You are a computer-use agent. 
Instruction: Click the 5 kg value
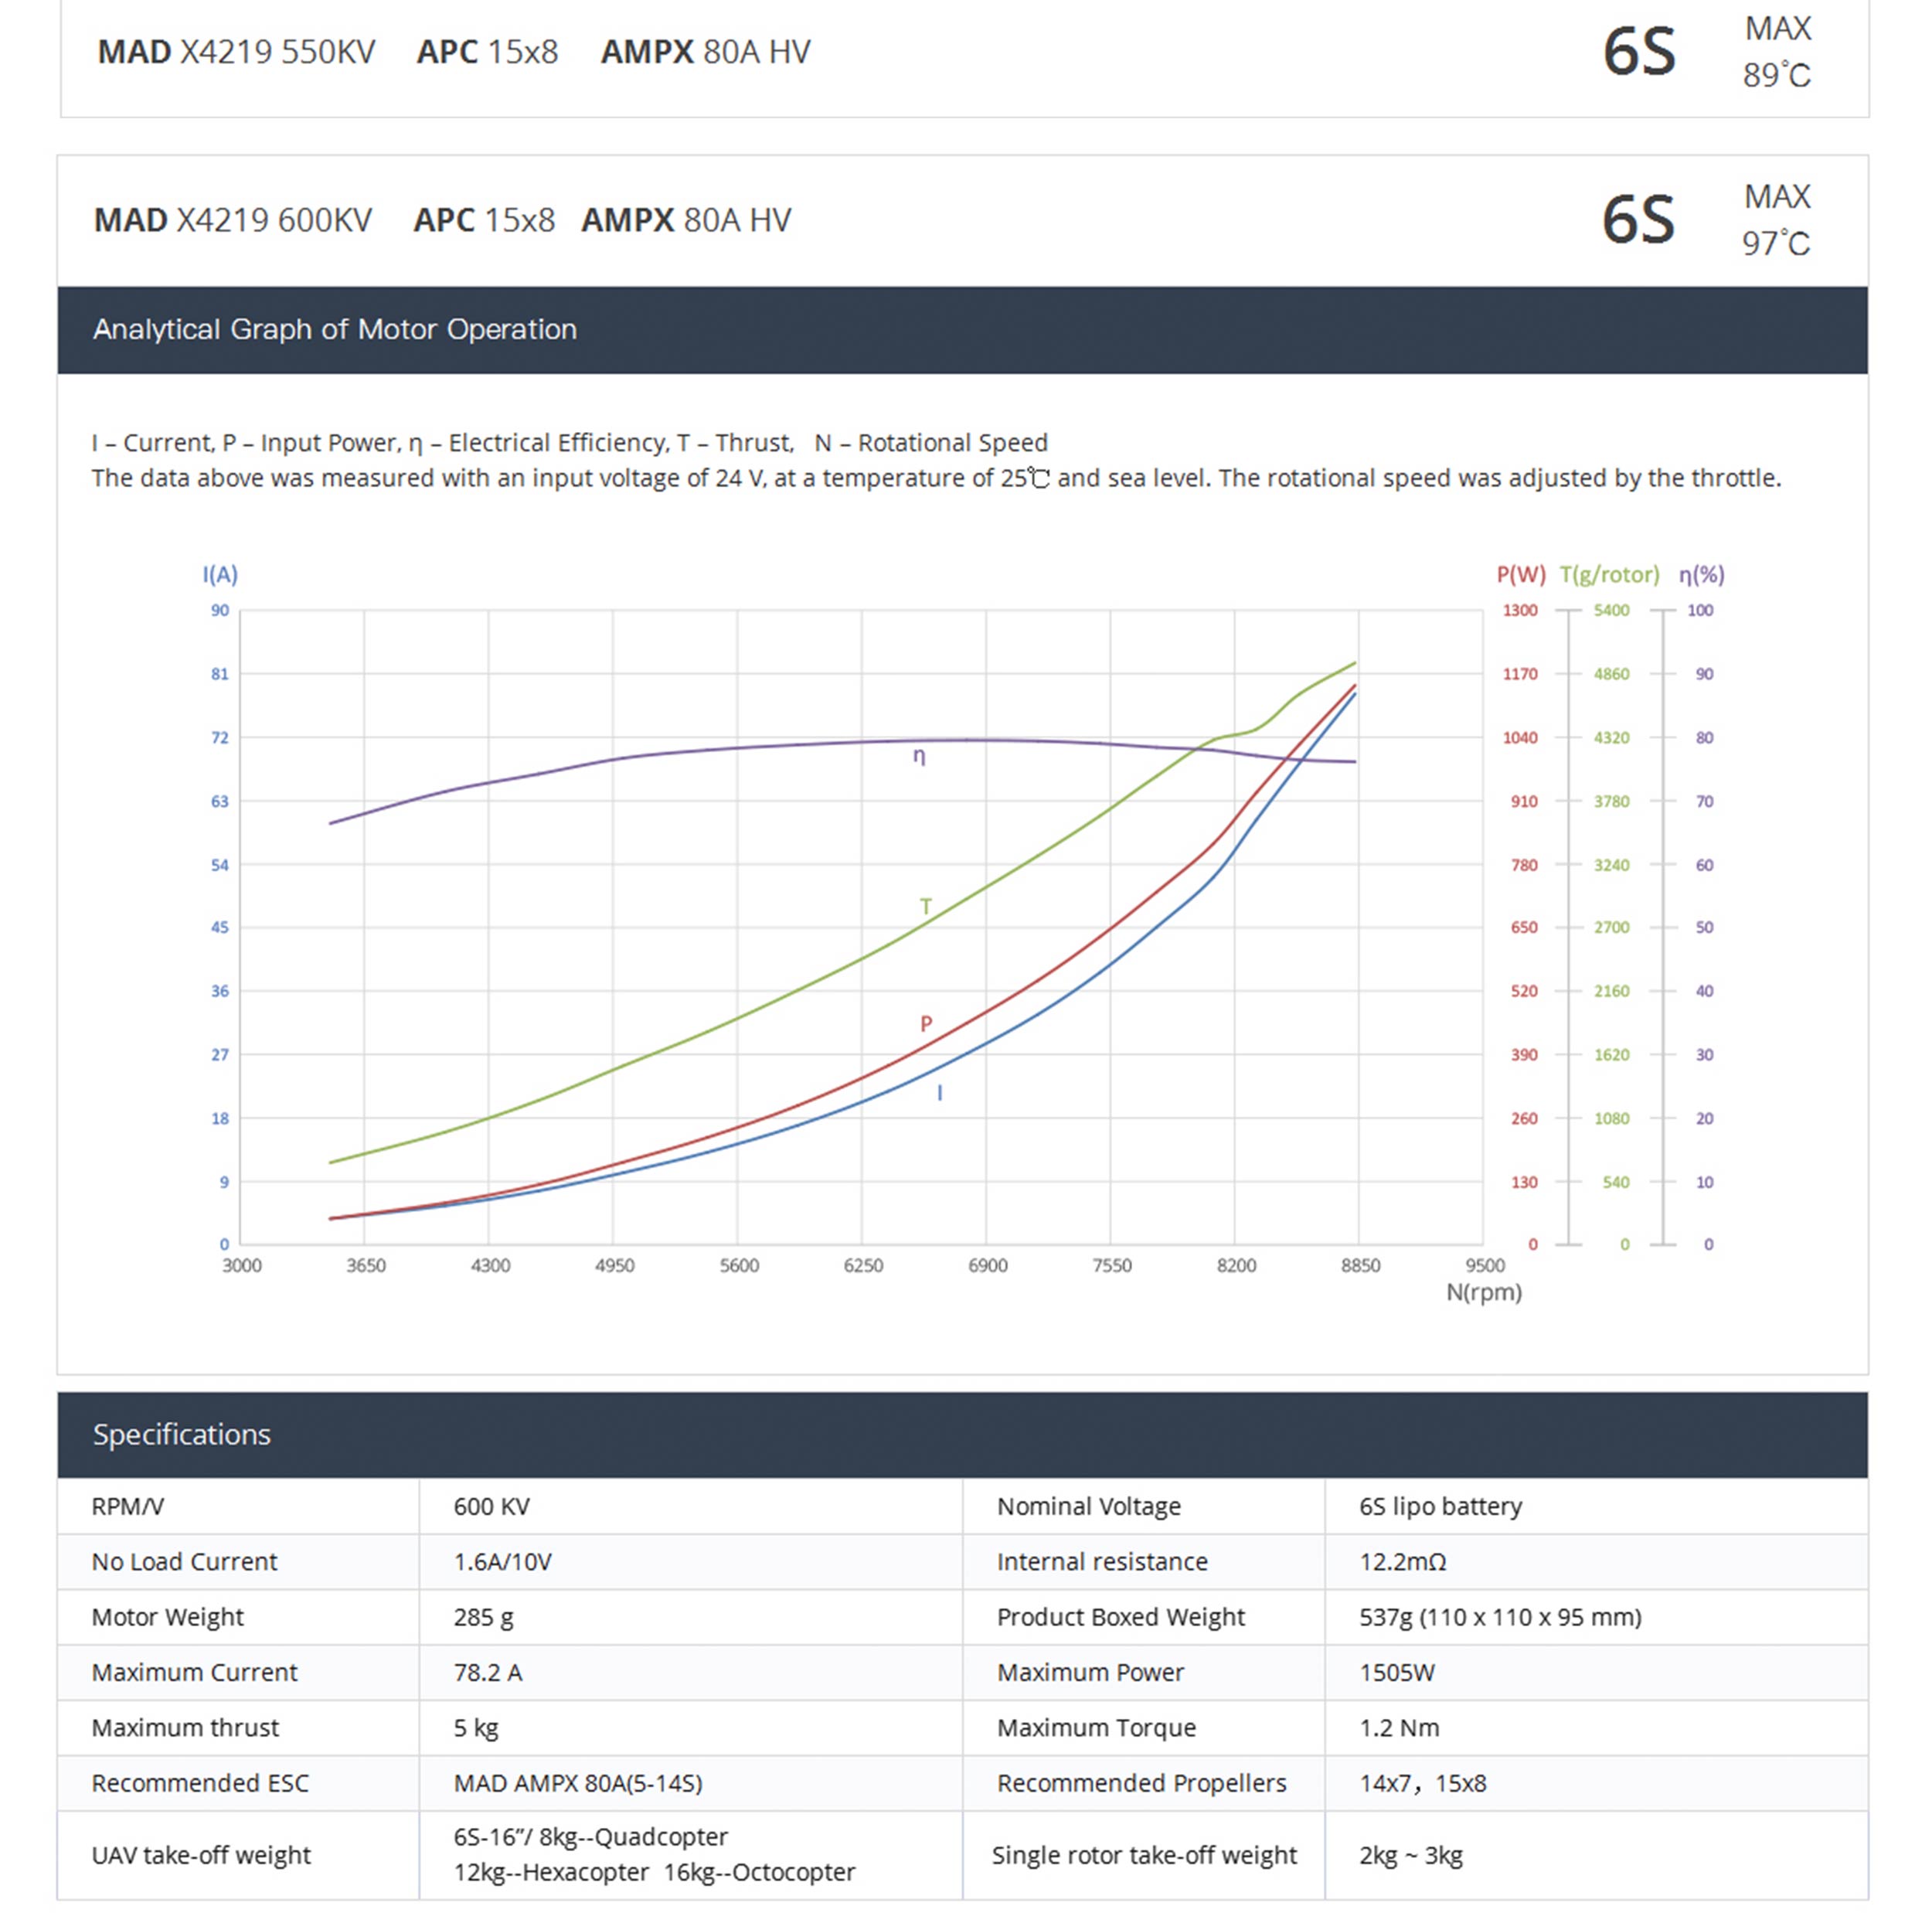[x=475, y=1728]
